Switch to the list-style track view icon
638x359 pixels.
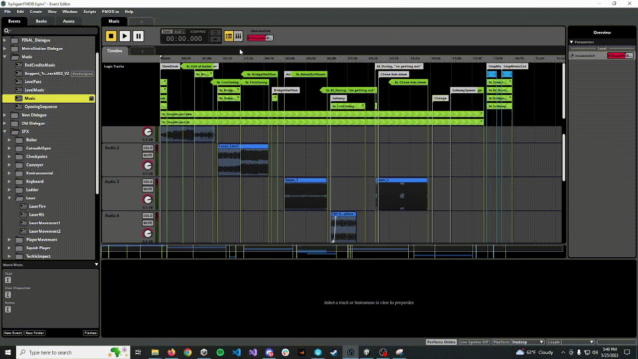(229, 36)
